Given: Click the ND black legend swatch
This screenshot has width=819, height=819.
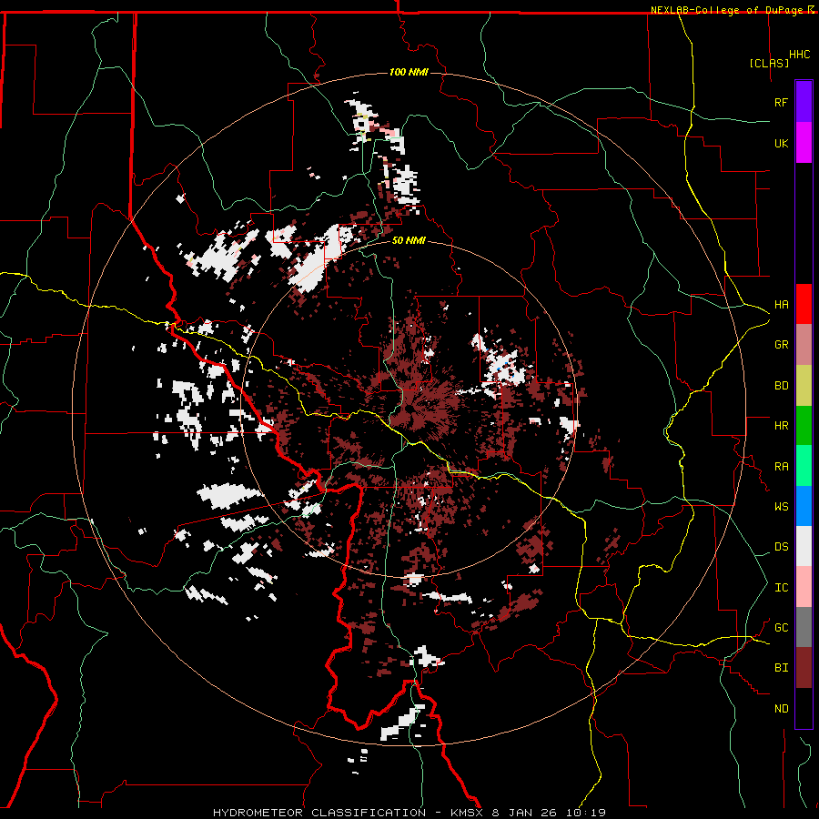Looking at the screenshot, I should point(804,708).
